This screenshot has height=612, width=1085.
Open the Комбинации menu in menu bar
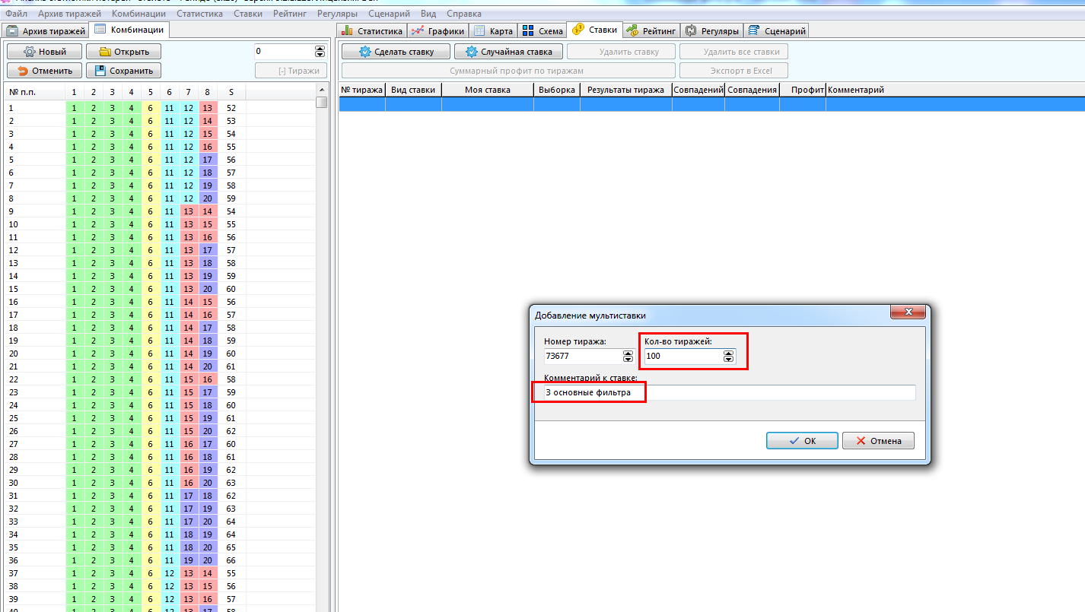click(138, 14)
